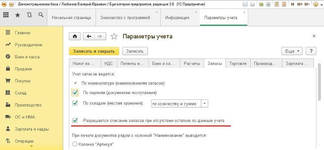Open help with the ? button
Screen dimensions: 324x150
[311, 51]
